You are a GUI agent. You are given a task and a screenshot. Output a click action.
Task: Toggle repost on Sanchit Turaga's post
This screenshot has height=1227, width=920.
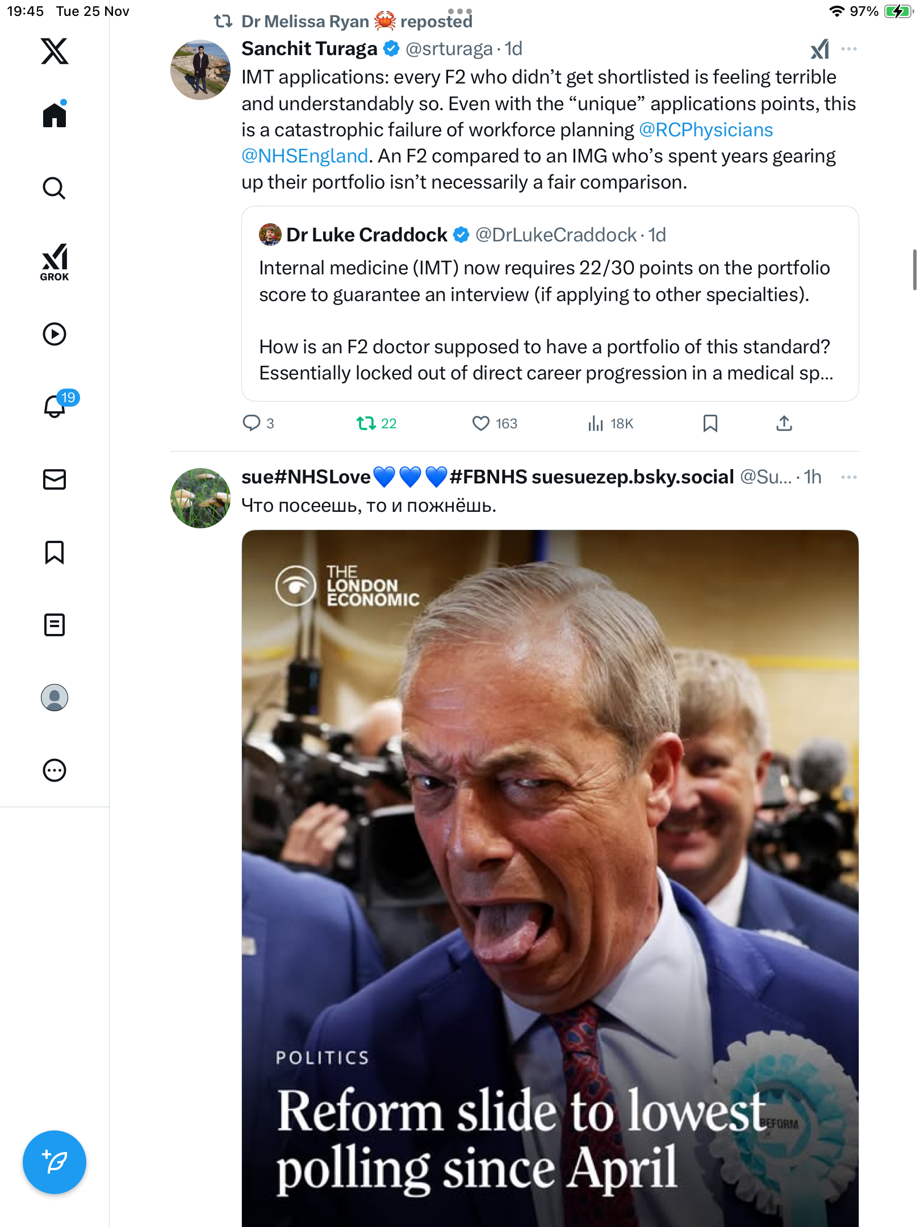[x=366, y=423]
